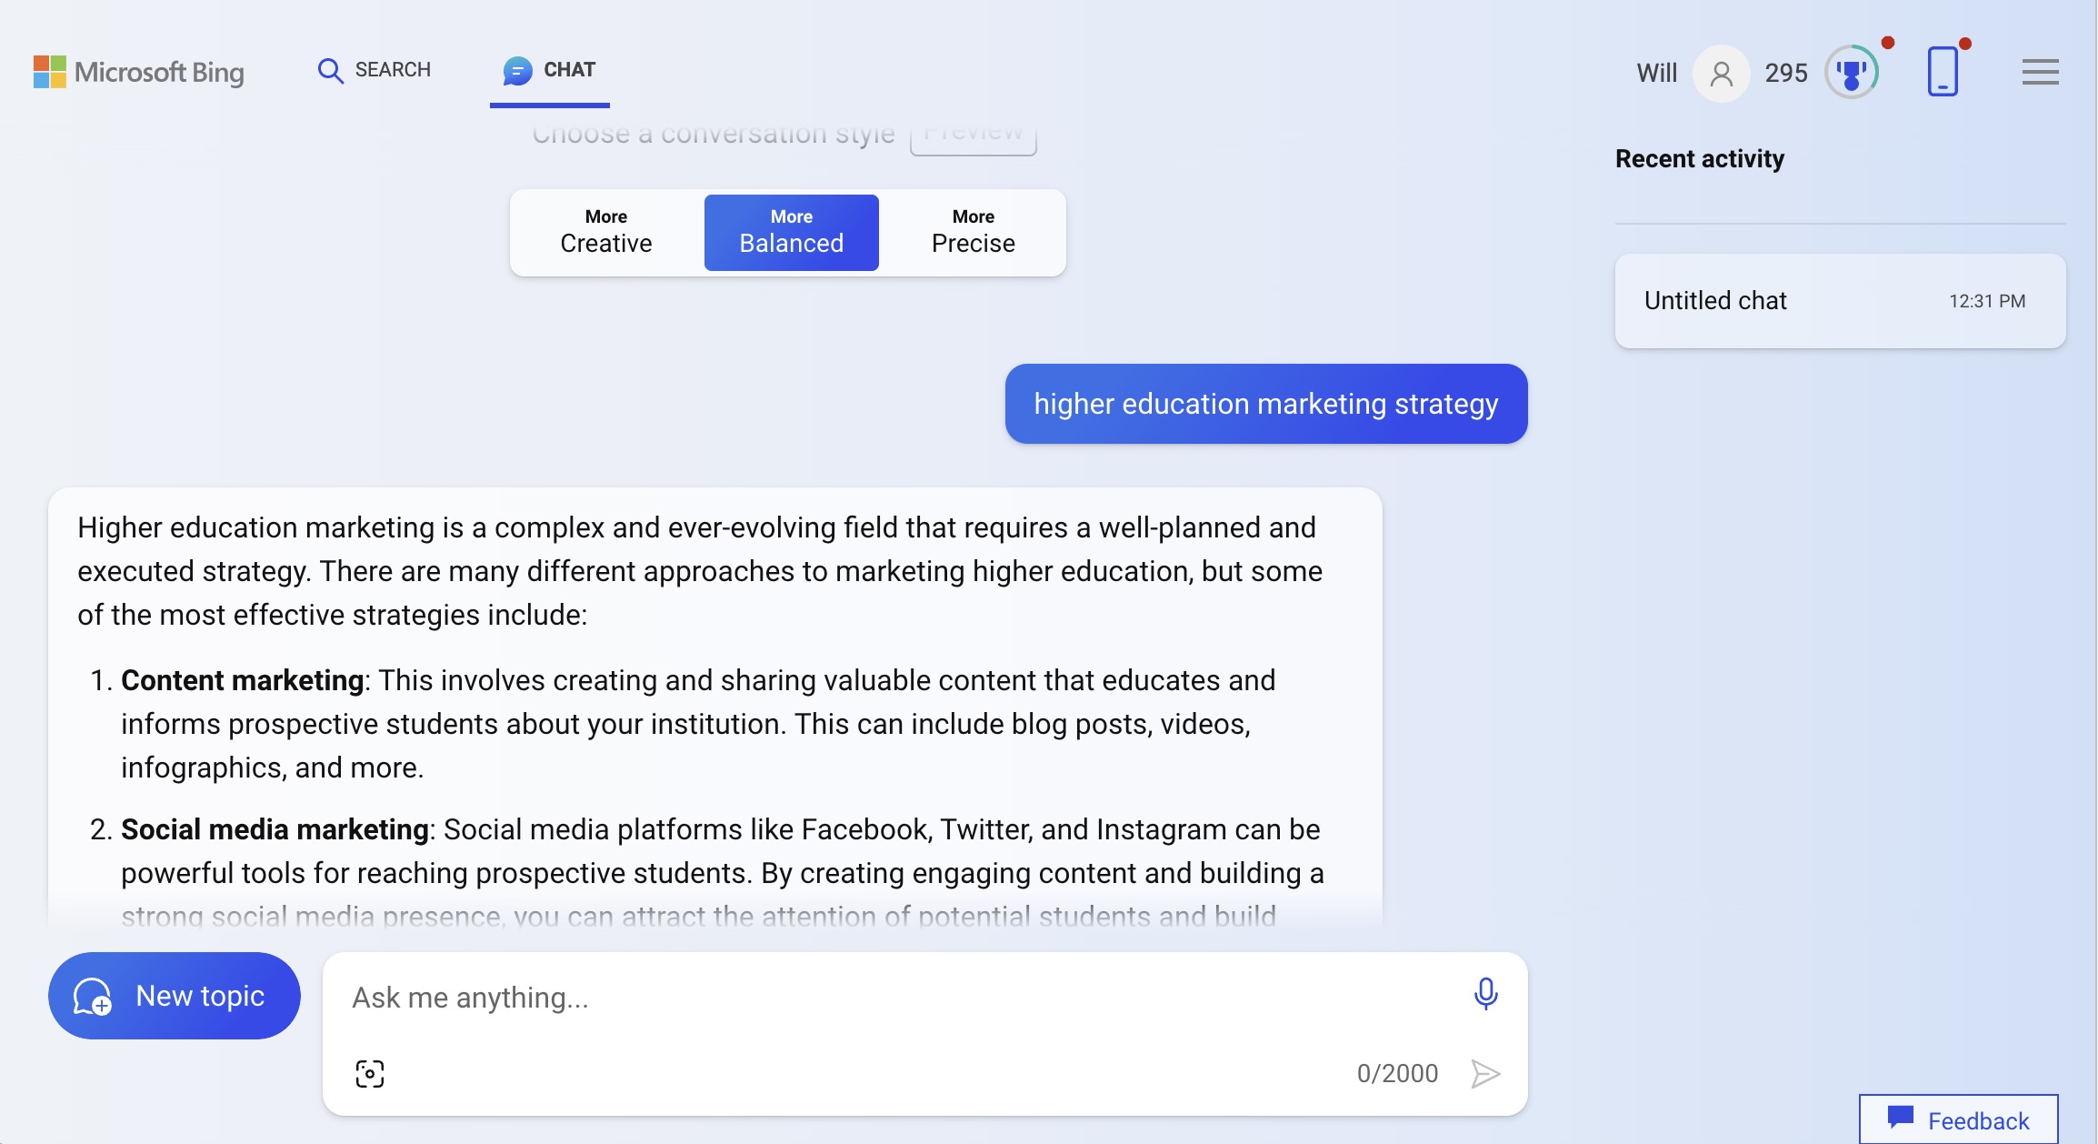Click the Ask me anything input field
Image resolution: width=2098 pixels, height=1144 pixels.
pyautogui.click(x=900, y=998)
